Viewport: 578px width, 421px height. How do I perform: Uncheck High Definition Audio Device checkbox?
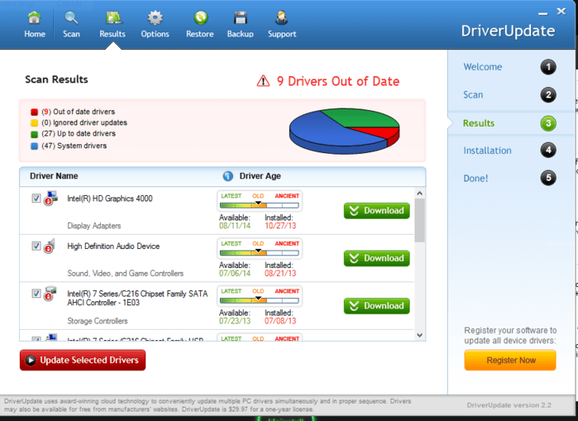coord(37,246)
